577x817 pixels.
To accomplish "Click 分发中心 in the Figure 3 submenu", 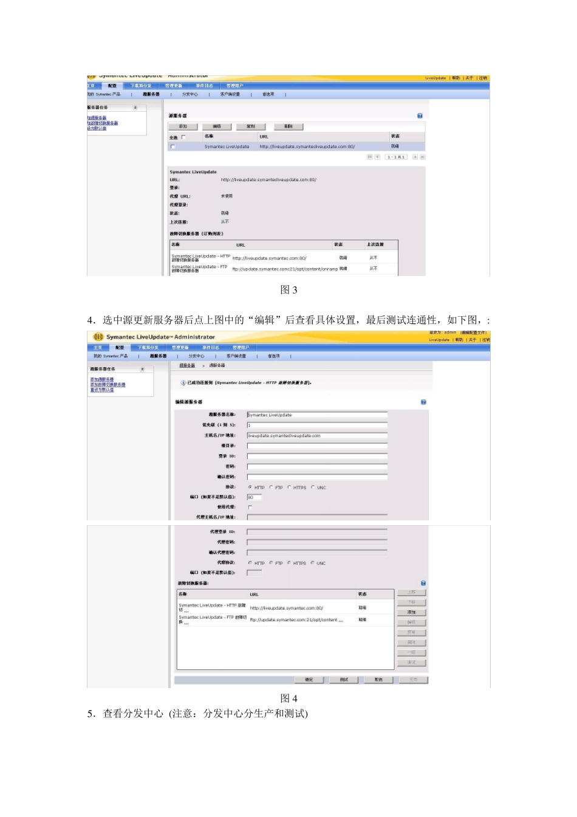I will (190, 94).
